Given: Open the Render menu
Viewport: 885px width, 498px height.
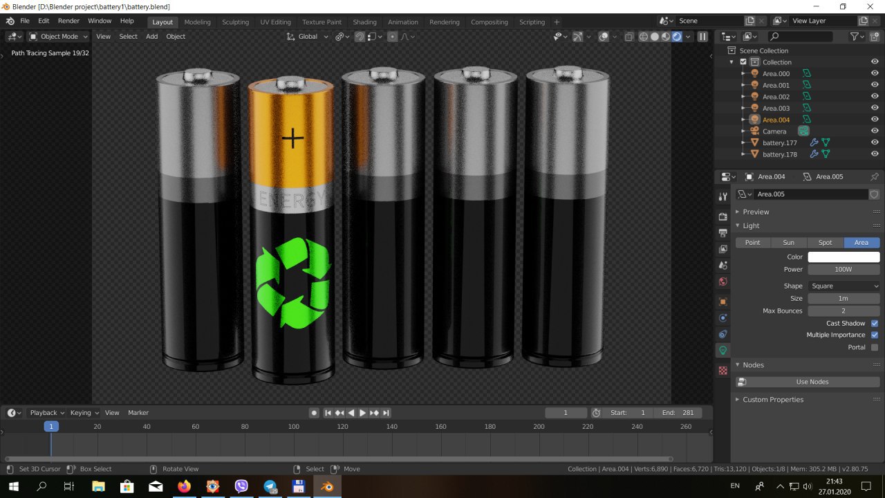Looking at the screenshot, I should click(68, 21).
